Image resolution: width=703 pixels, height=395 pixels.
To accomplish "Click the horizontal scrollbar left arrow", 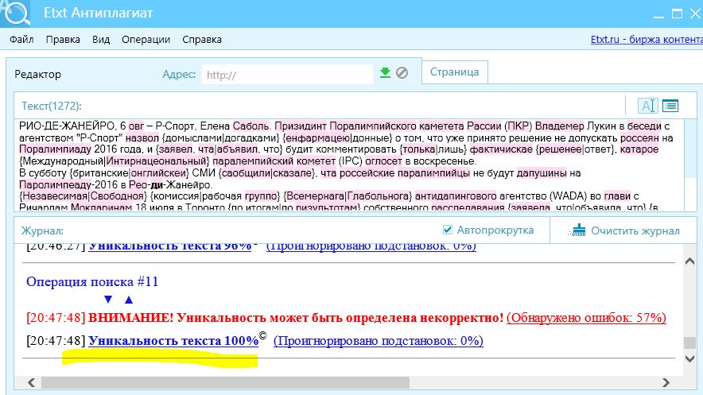I will coord(31,382).
